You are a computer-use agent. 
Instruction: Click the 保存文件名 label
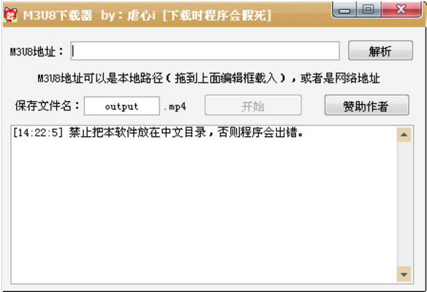pos(47,106)
